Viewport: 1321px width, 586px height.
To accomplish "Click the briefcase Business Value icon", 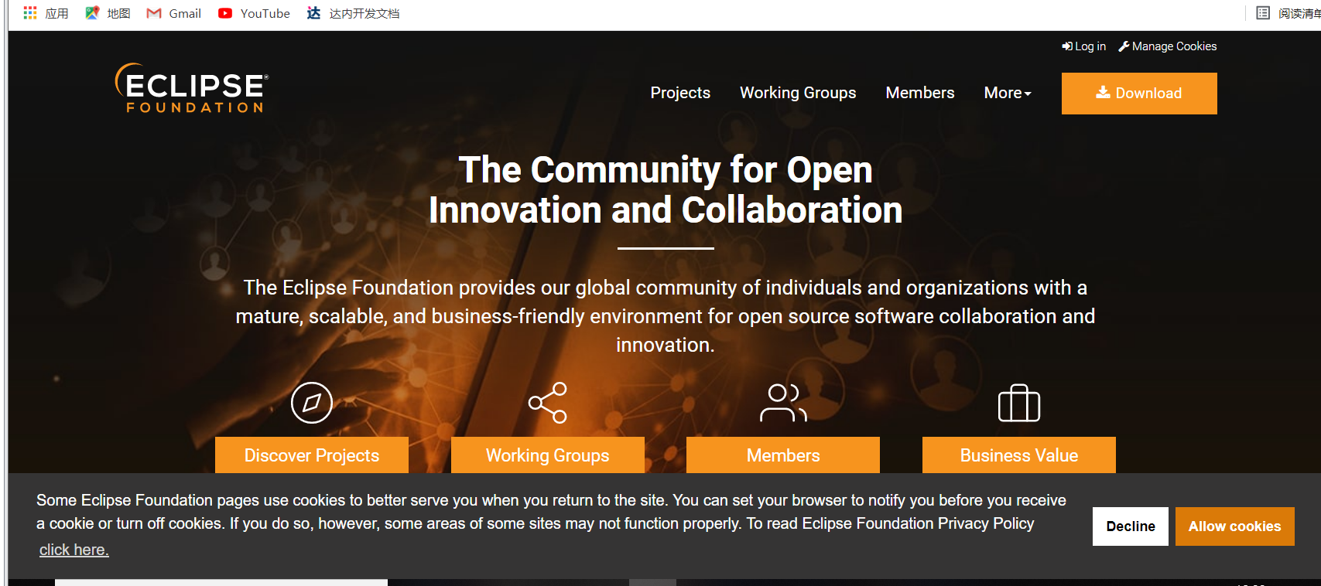I will tap(1019, 403).
